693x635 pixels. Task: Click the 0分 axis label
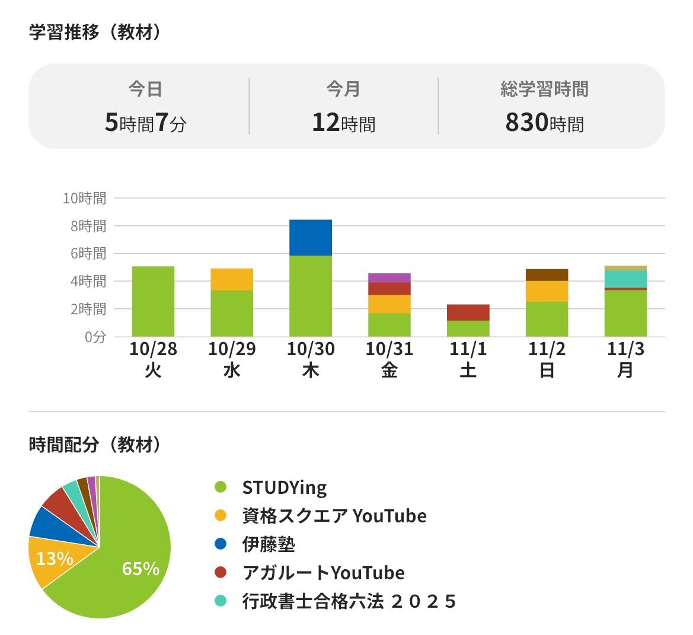click(x=95, y=337)
